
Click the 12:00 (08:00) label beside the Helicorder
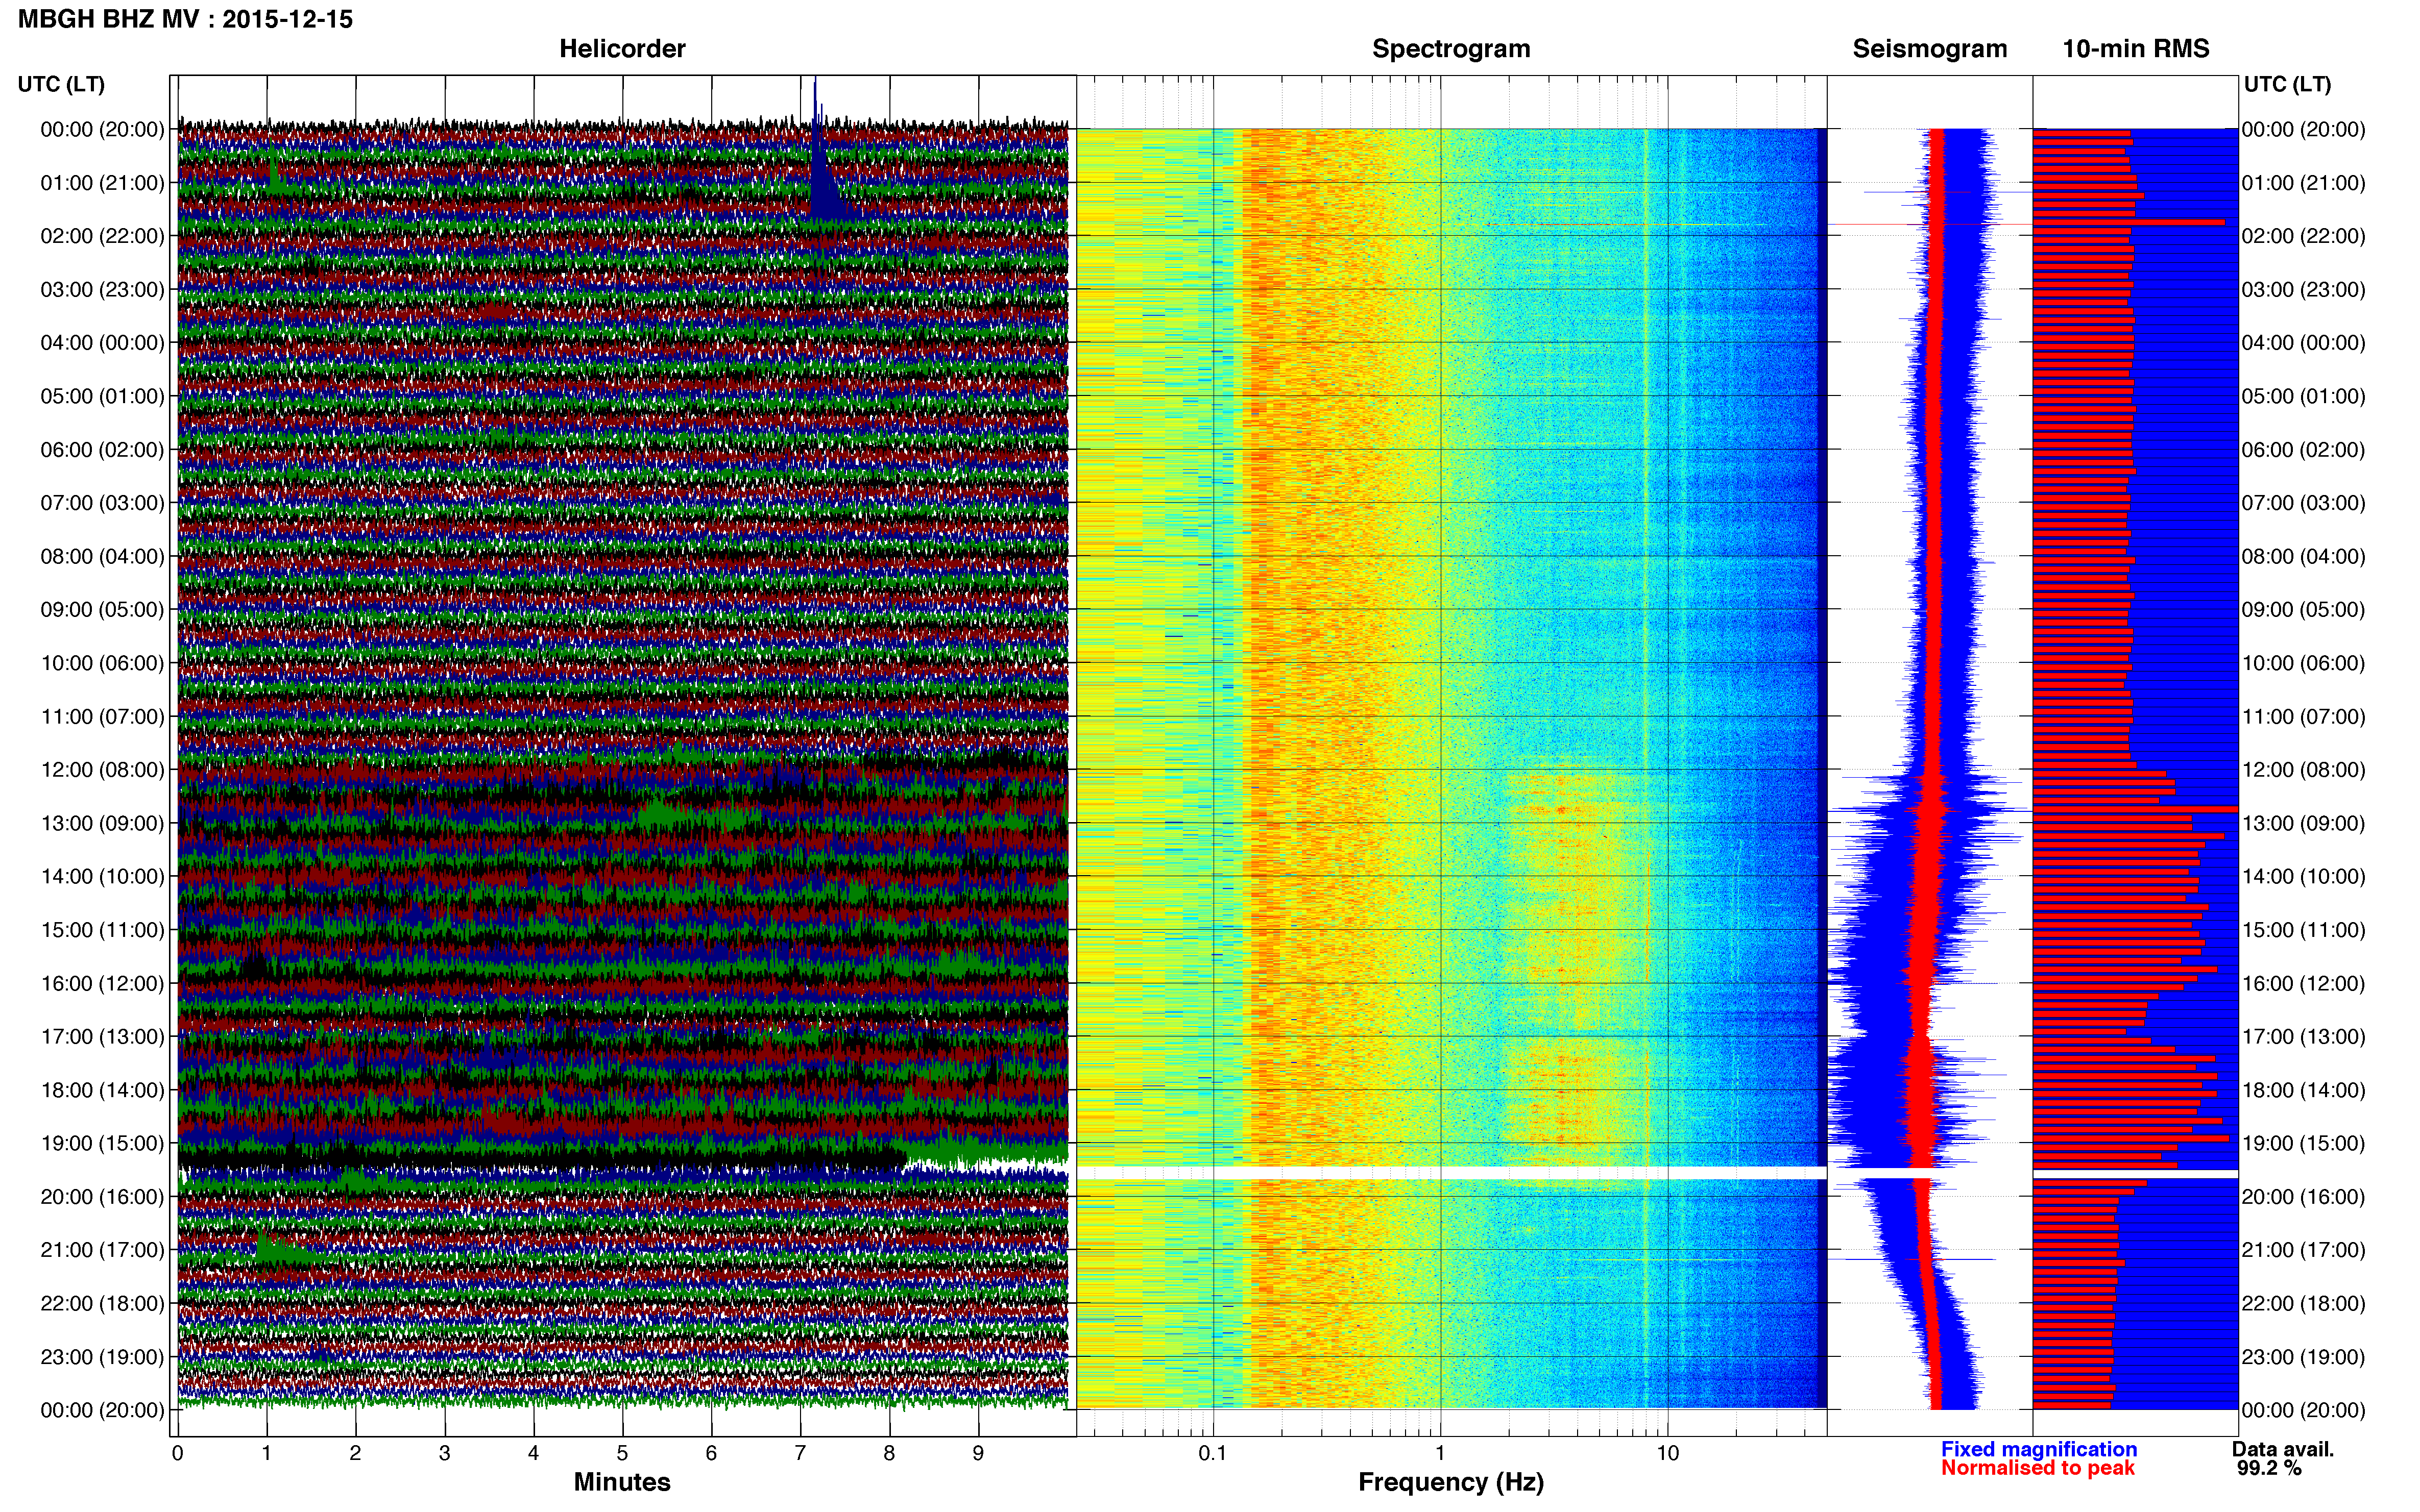(102, 770)
